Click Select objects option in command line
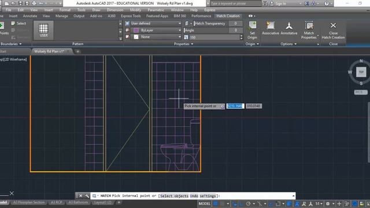 (174, 196)
